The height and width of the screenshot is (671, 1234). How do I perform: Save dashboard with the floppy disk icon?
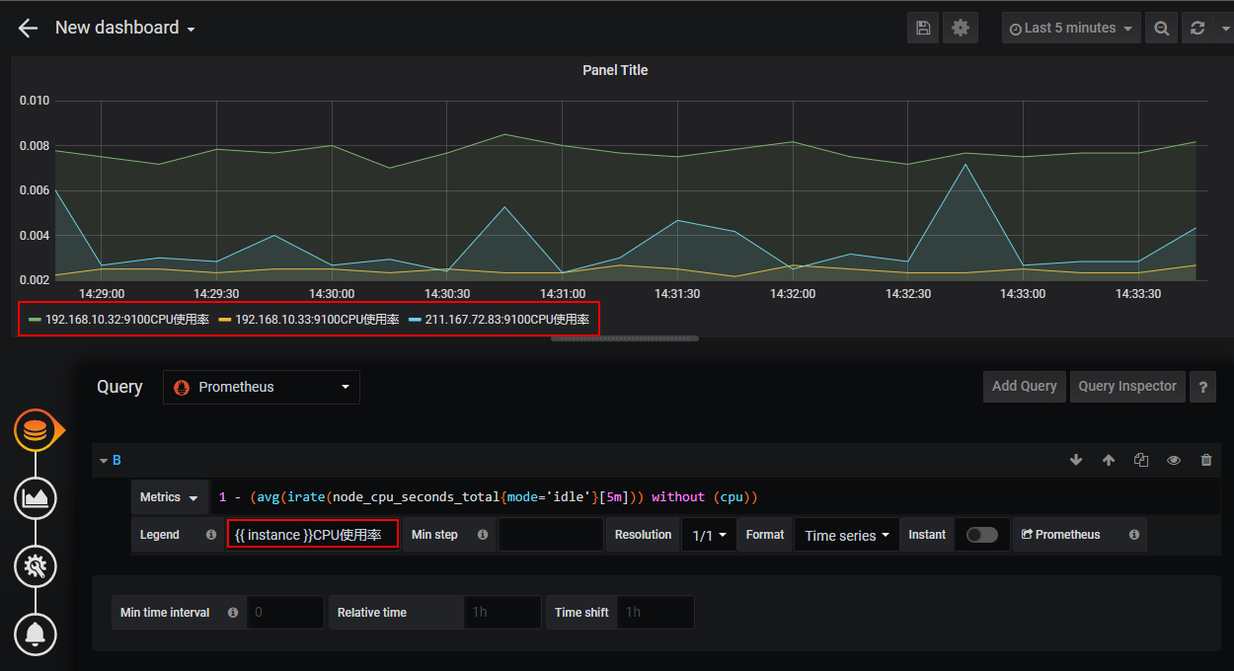[923, 28]
